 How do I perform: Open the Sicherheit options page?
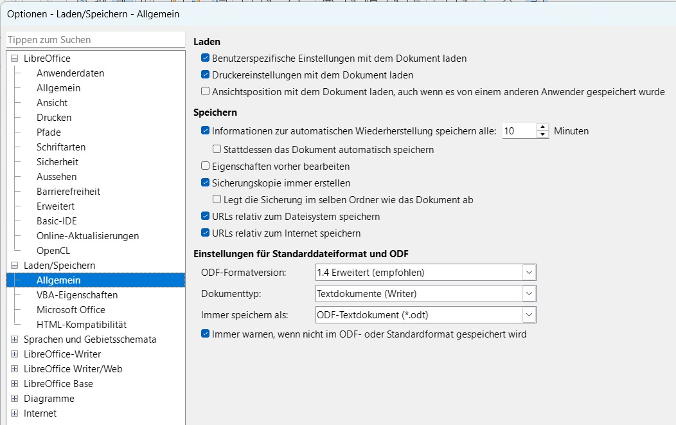pyautogui.click(x=57, y=162)
